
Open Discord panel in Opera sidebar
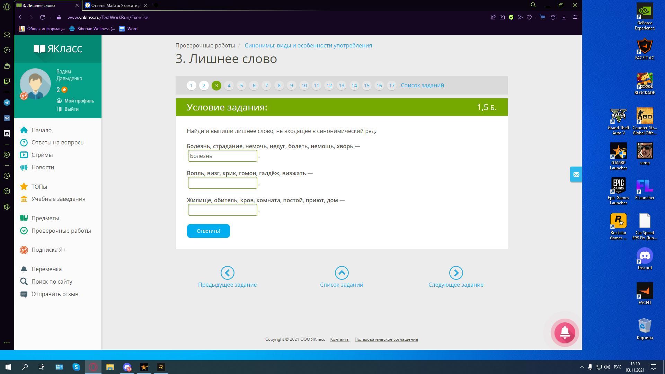point(7,133)
